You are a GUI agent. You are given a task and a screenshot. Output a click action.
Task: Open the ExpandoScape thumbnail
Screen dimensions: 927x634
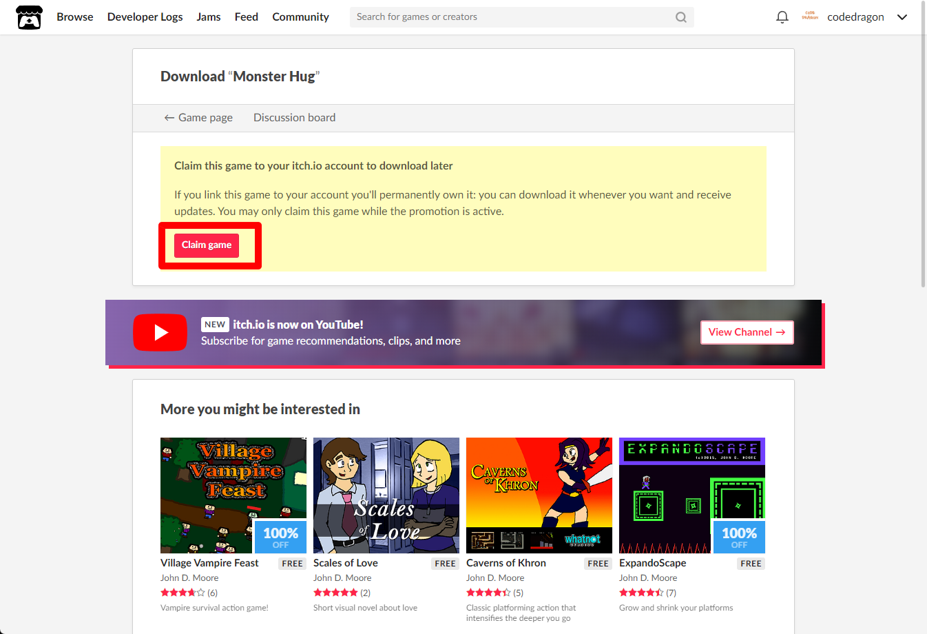click(692, 495)
